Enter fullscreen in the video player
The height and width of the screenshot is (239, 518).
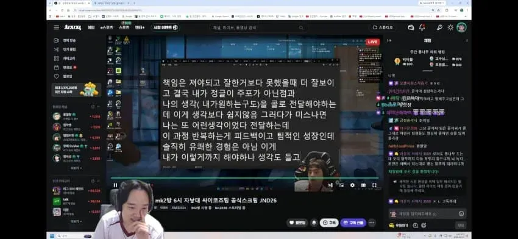[x=374, y=185]
